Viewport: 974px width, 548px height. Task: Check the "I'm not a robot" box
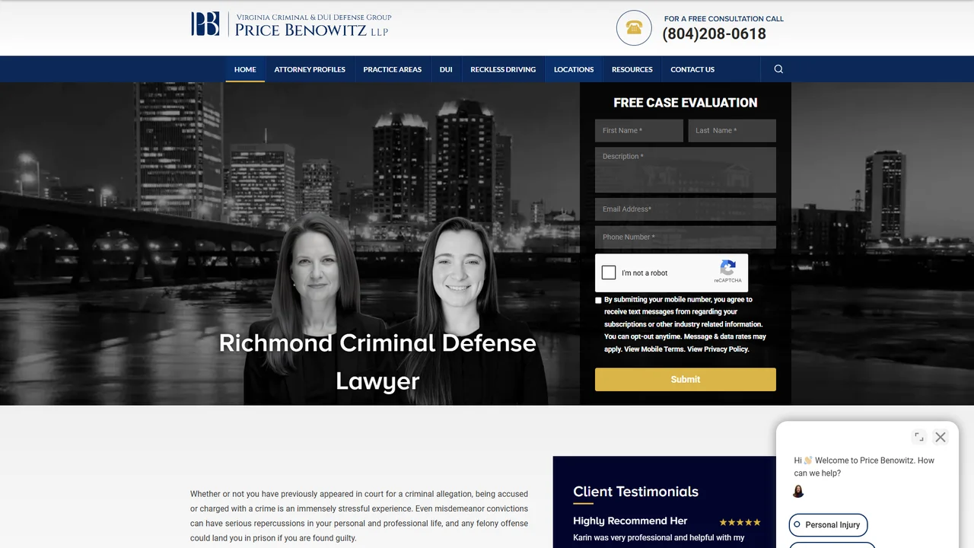[609, 272]
